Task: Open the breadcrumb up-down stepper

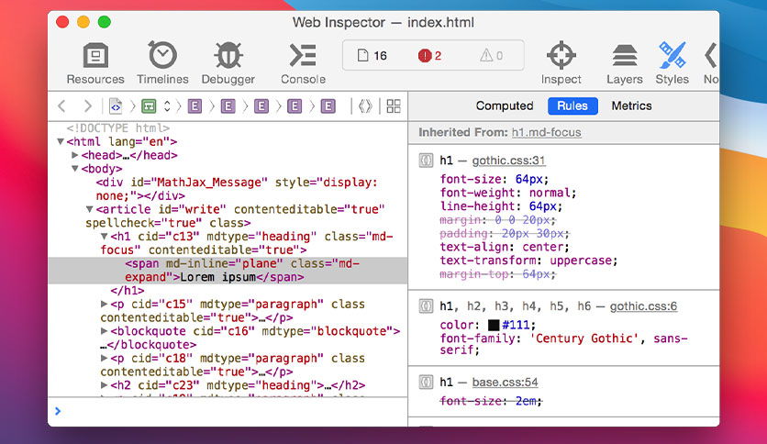Action: coord(167,106)
